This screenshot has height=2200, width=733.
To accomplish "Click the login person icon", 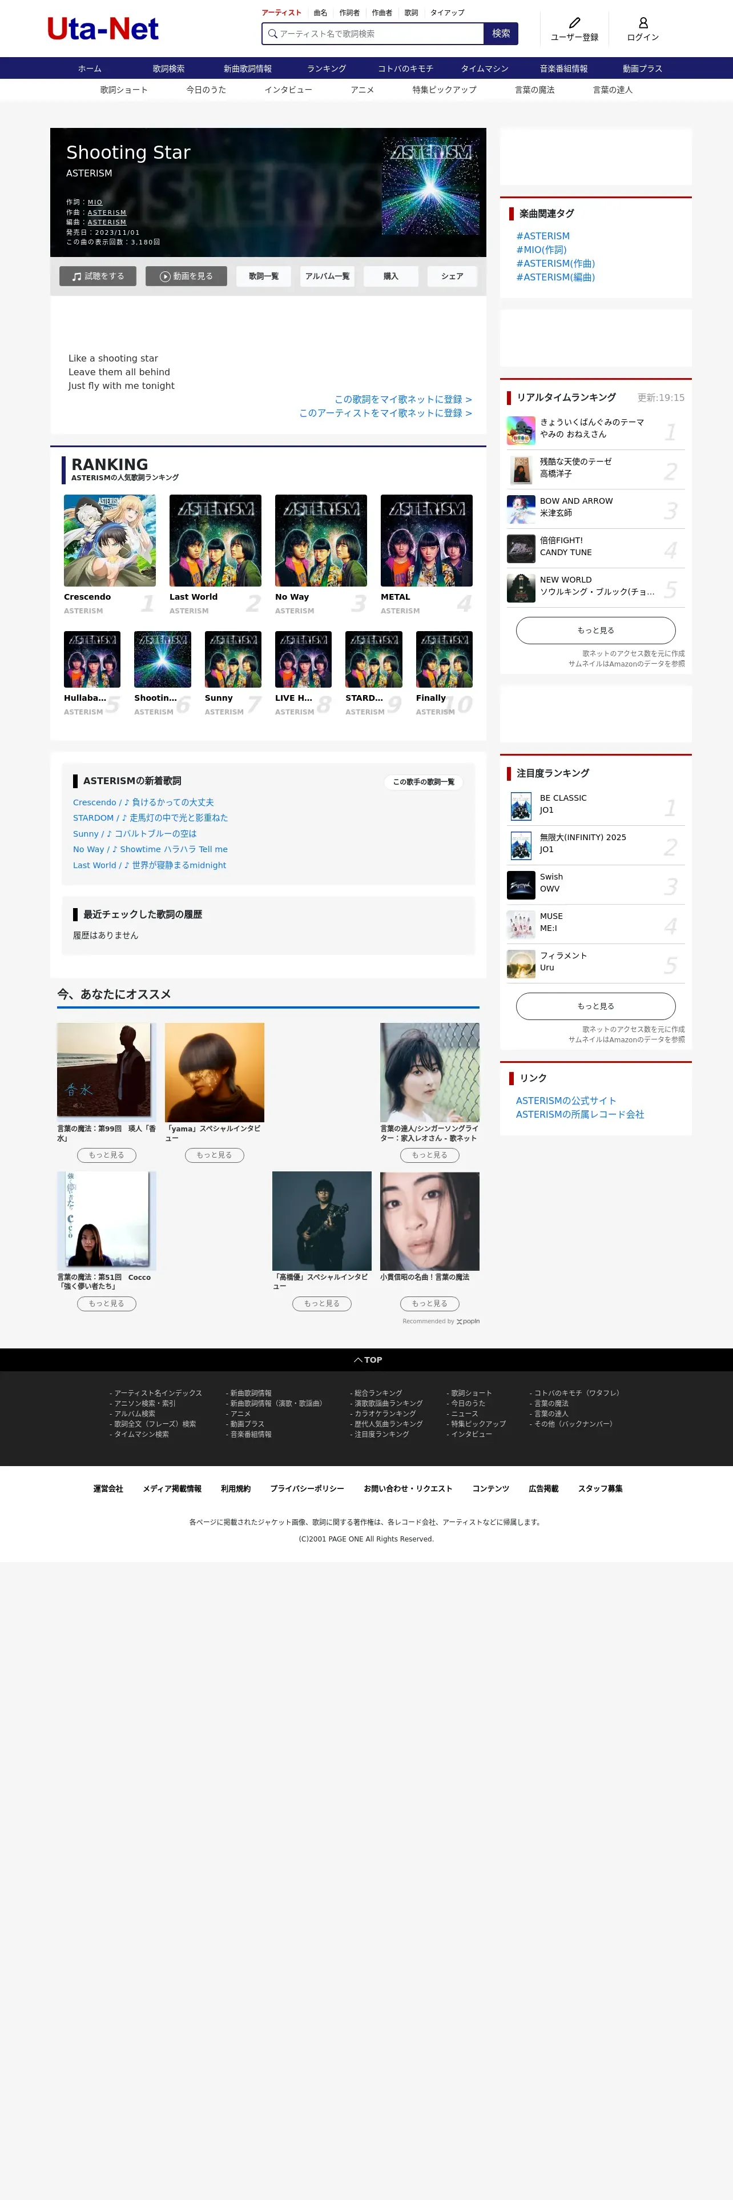I will [643, 23].
